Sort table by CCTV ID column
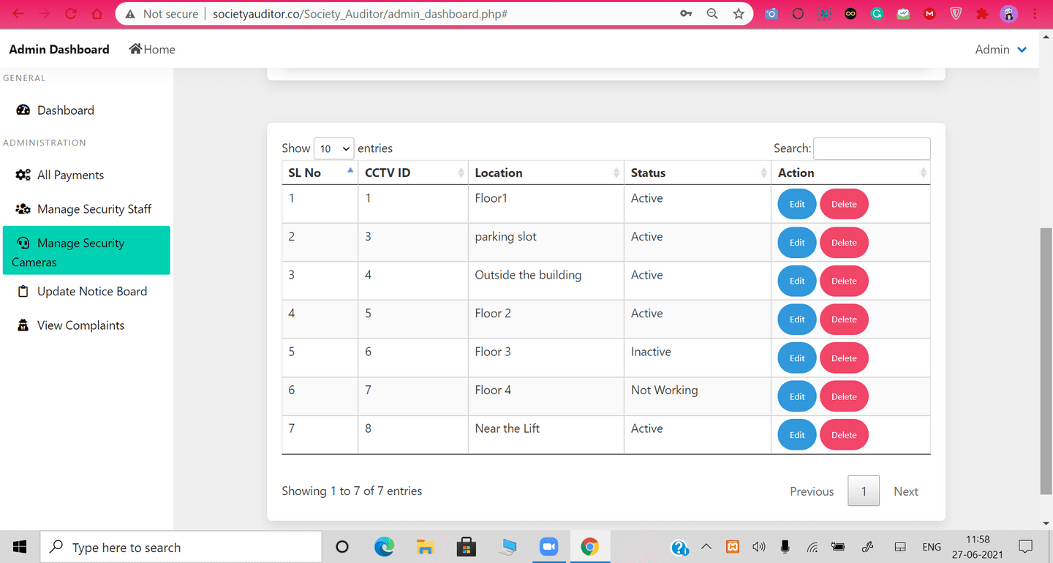This screenshot has height=563, width=1053. click(413, 173)
